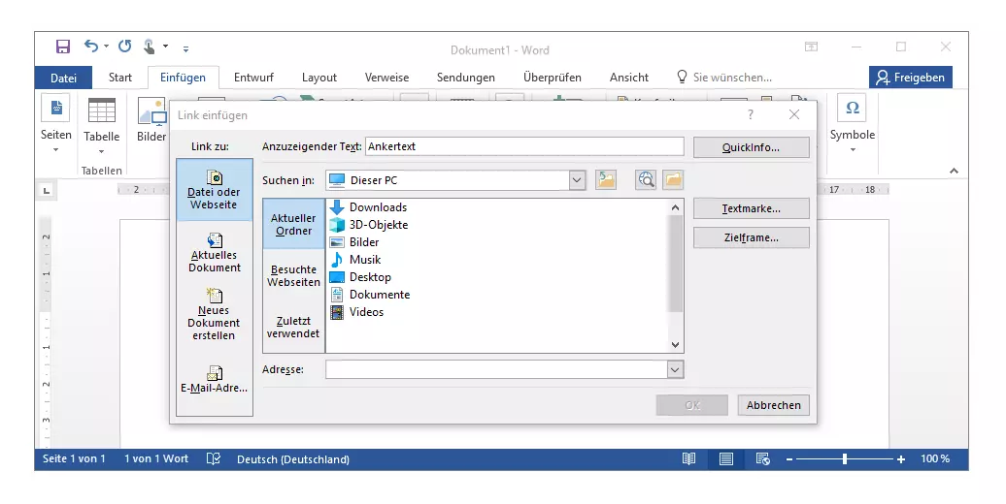Expand the Suchen in dropdown
The width and height of the screenshot is (1006, 504).
pyautogui.click(x=577, y=179)
